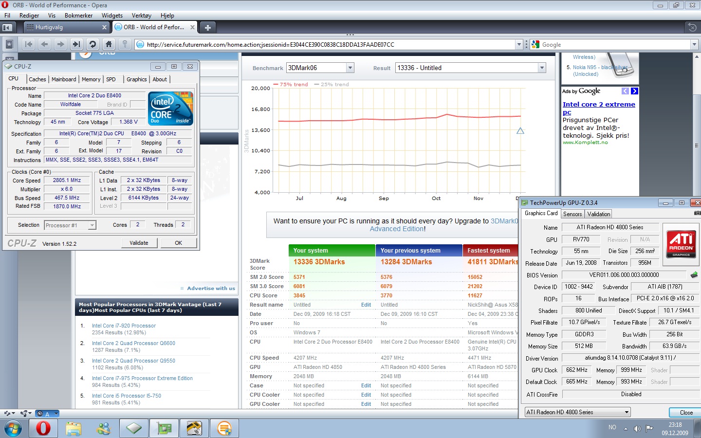Viewport: 701px width, 438px height.
Task: Click the Edit link for Result name
Action: pos(366,305)
